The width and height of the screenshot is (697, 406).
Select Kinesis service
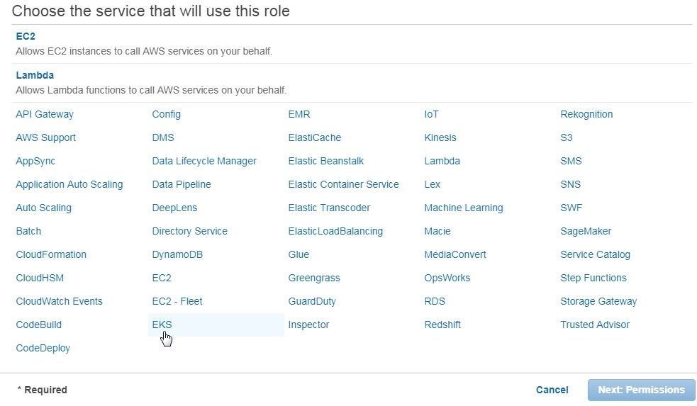[x=440, y=137]
